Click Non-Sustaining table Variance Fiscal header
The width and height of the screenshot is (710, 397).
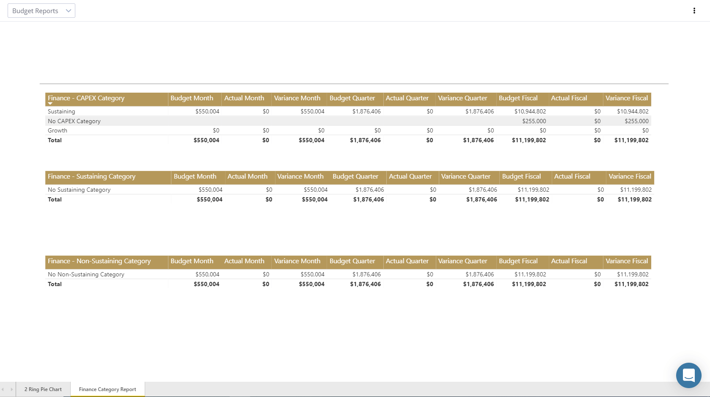[627, 261]
